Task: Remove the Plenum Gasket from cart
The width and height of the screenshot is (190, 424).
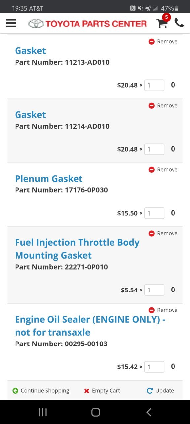Action: click(x=163, y=169)
